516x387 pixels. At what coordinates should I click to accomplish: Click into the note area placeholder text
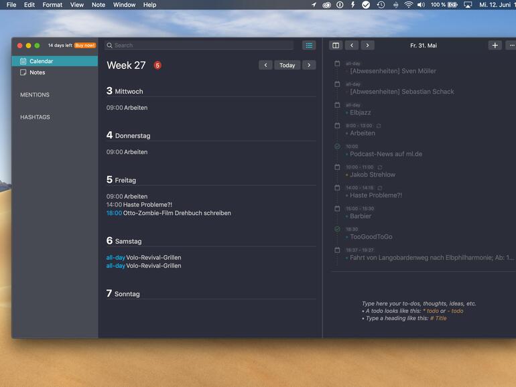point(419,311)
